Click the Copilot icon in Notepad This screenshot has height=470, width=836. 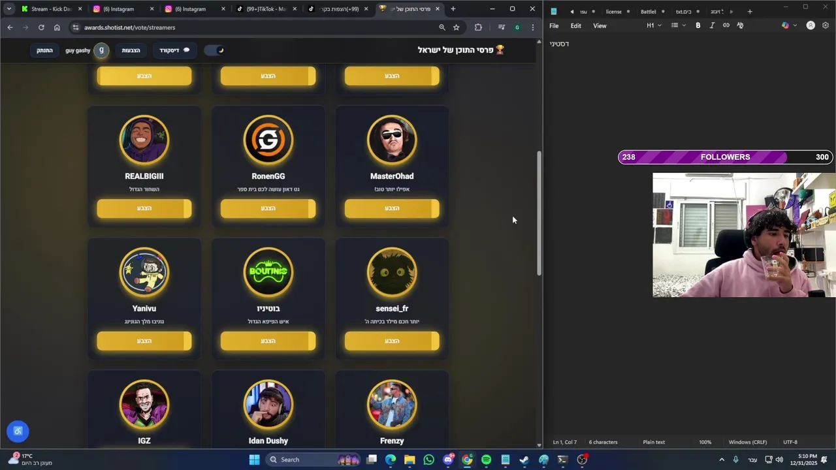click(x=785, y=25)
